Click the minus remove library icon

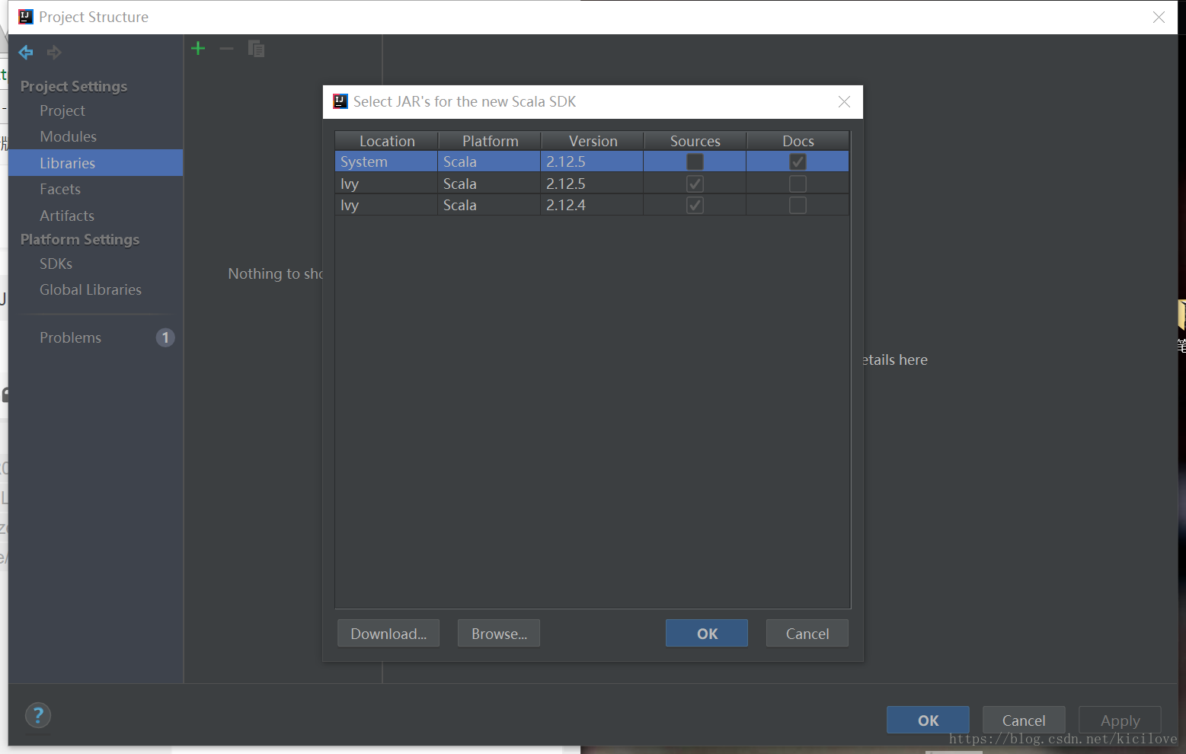pyautogui.click(x=226, y=49)
